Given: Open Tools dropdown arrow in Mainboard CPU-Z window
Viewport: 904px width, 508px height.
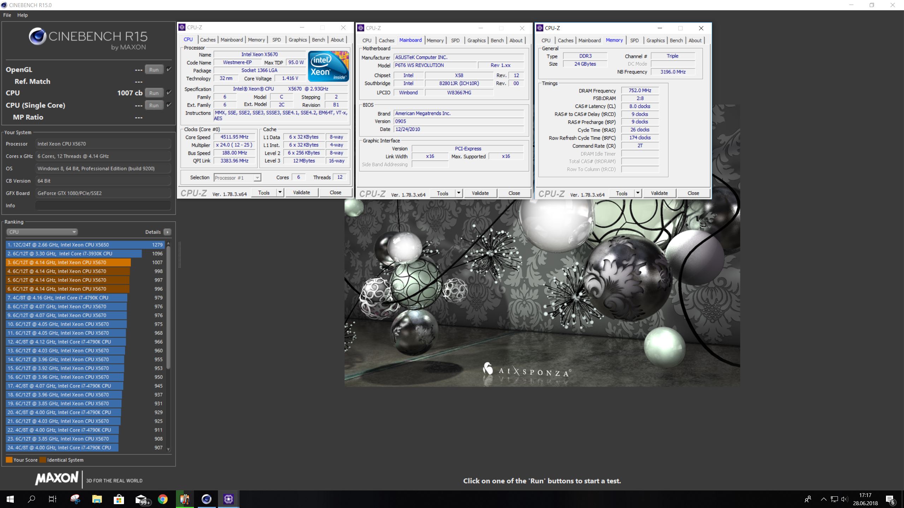Looking at the screenshot, I should pyautogui.click(x=459, y=193).
